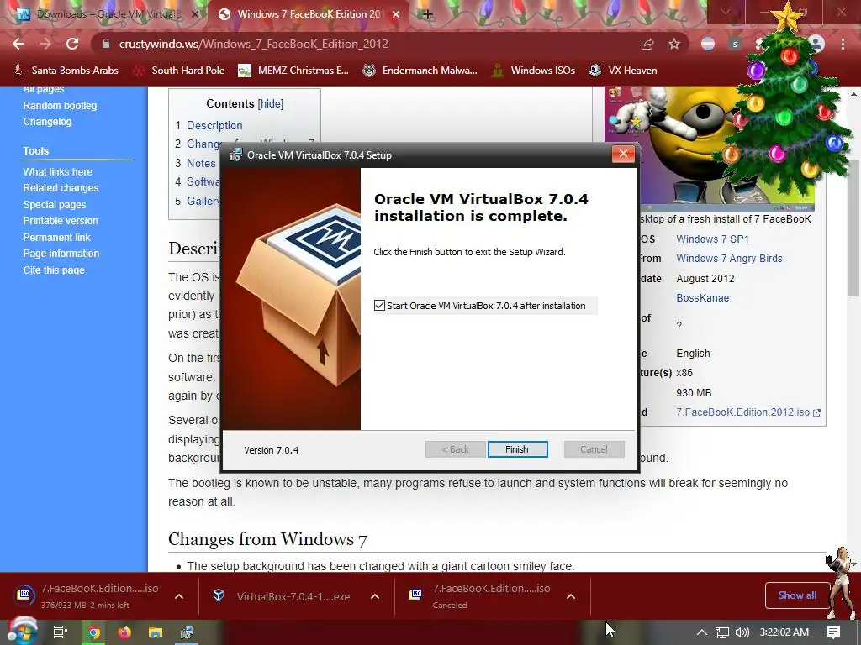Open the South Hard Pole bookmark

[x=179, y=71]
